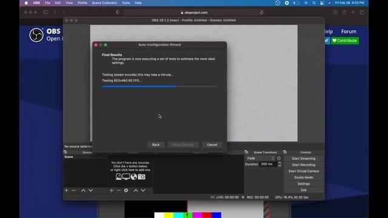Click Back in the Auto-Configuration Wizard
Screen dimensions: 388x218
156,145
